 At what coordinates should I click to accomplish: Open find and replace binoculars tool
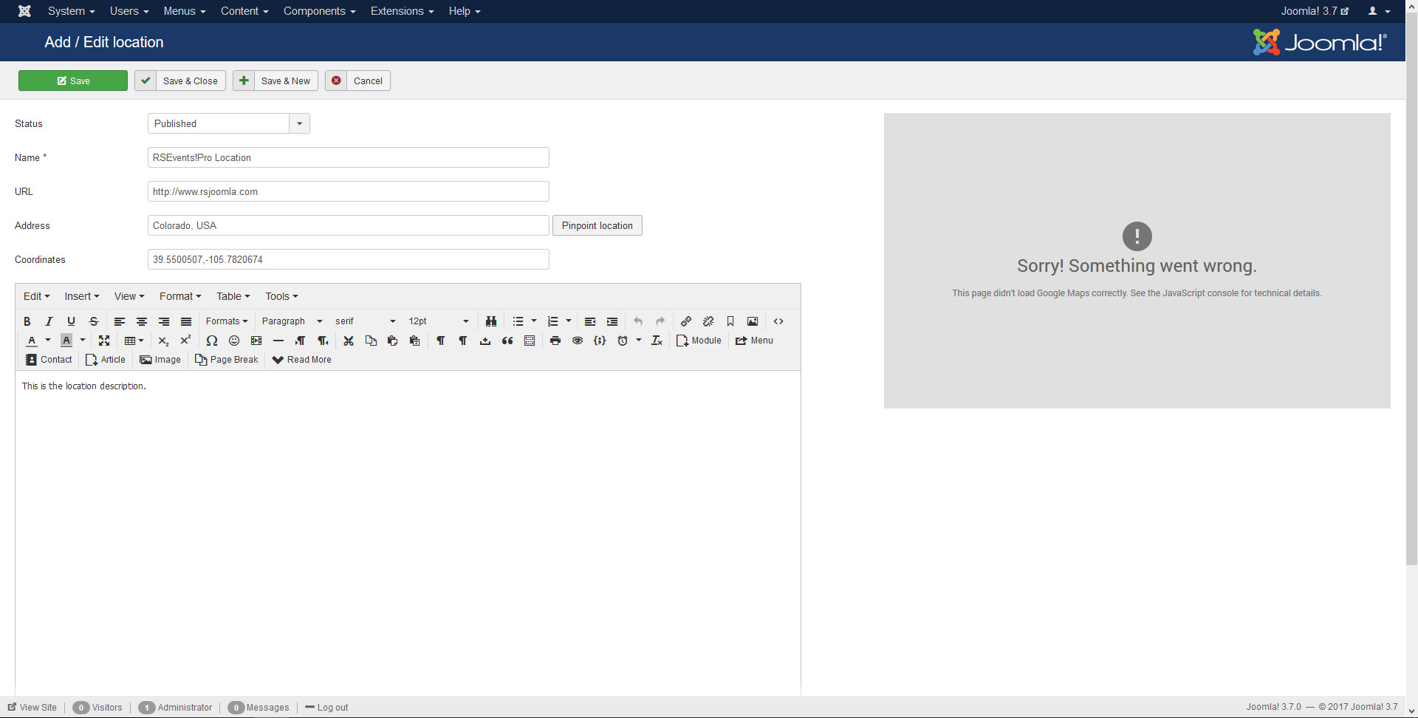click(491, 321)
